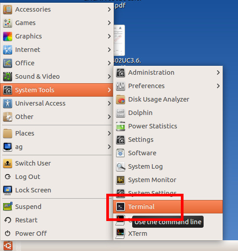238x251 pixels.
Task: Click the Log Out arrow icon
Action: pos(8,177)
